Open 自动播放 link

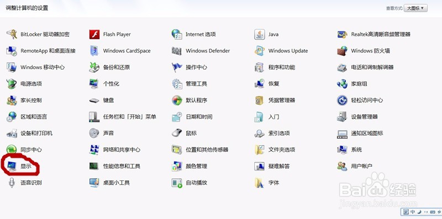197,183
